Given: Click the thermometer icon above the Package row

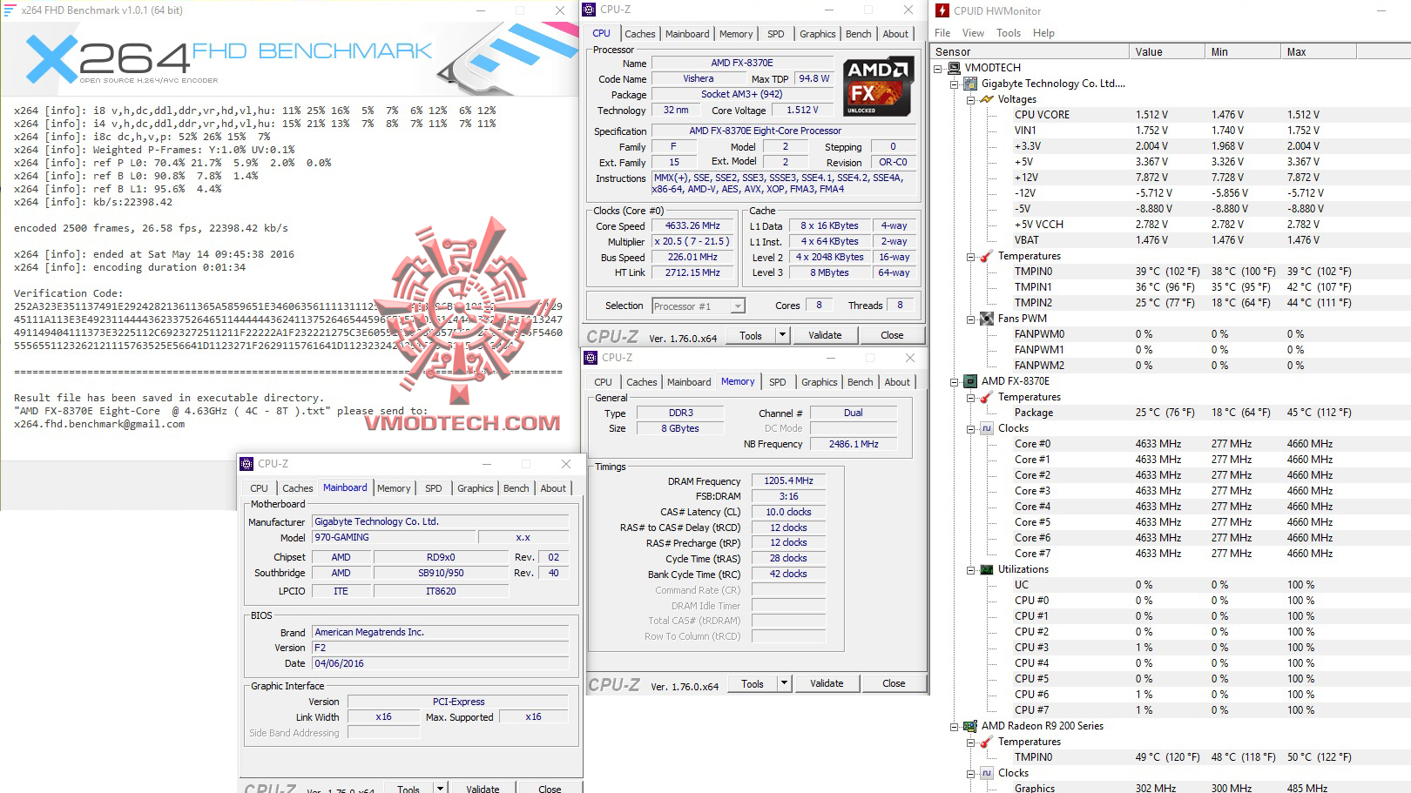Looking at the screenshot, I should pyautogui.click(x=987, y=397).
